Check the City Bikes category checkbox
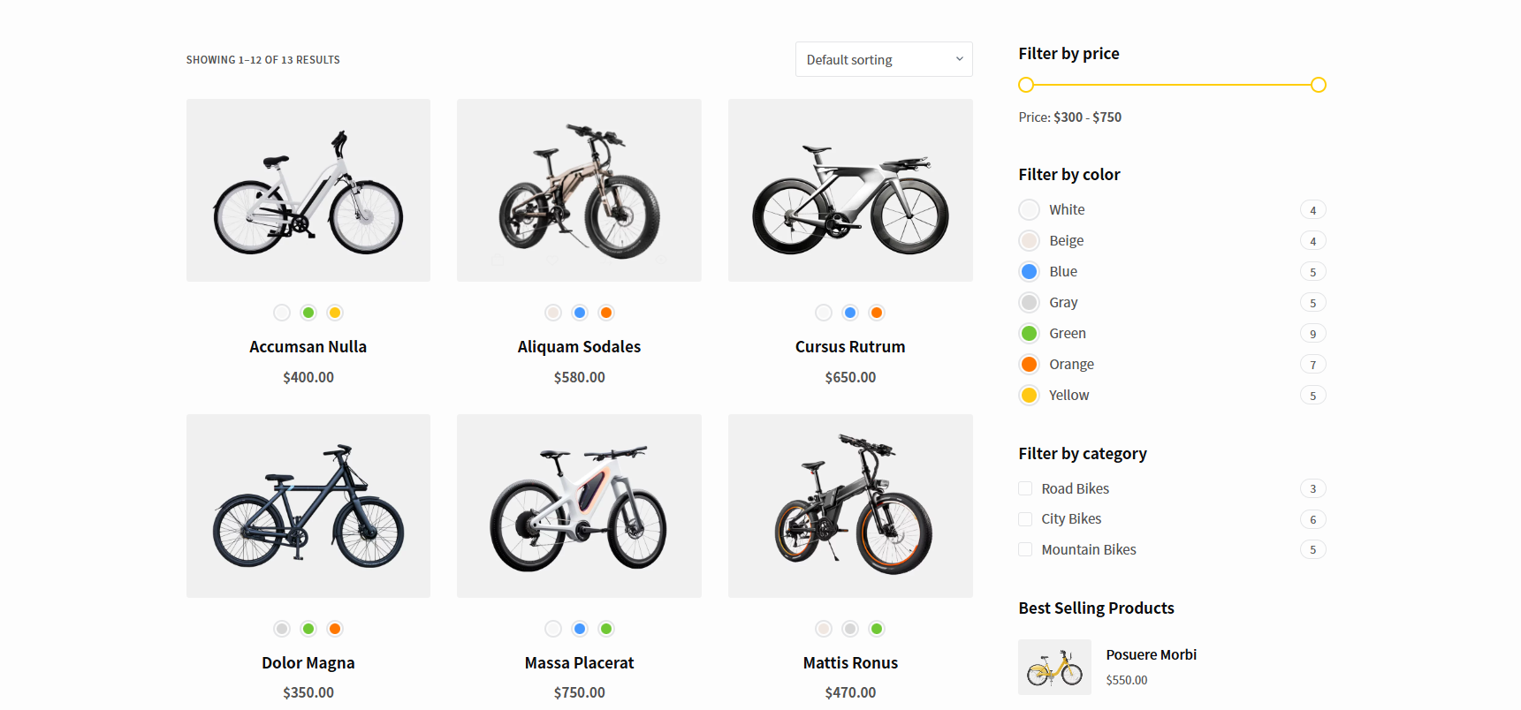Image resolution: width=1521 pixels, height=710 pixels. 1025,519
